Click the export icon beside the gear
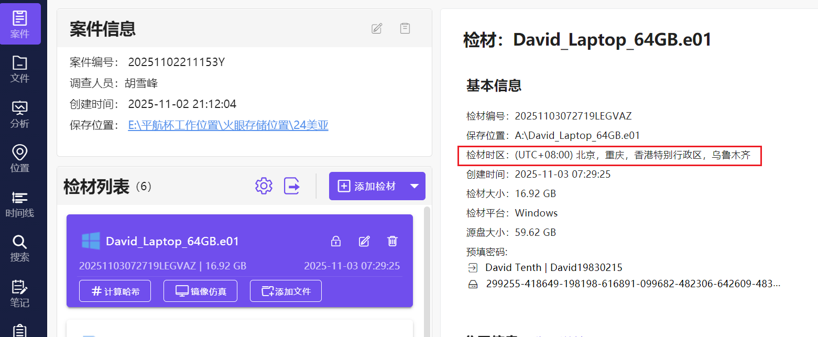The width and height of the screenshot is (818, 337). click(x=292, y=186)
